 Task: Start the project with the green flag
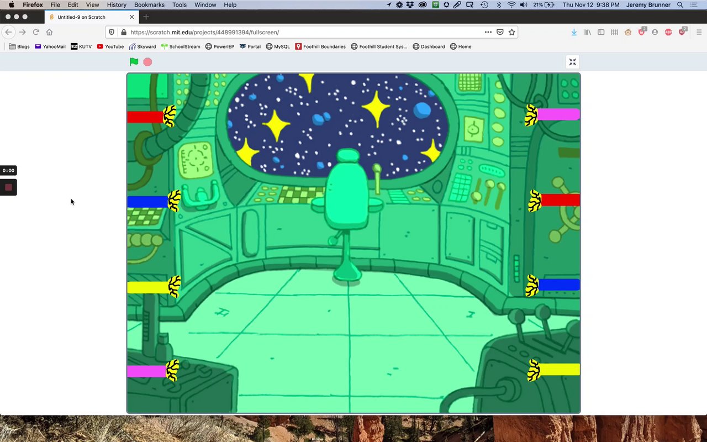[134, 62]
